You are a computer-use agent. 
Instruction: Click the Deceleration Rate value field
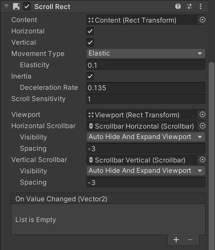click(x=146, y=88)
